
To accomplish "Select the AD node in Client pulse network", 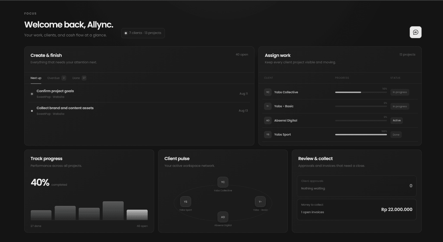I will (223, 217).
